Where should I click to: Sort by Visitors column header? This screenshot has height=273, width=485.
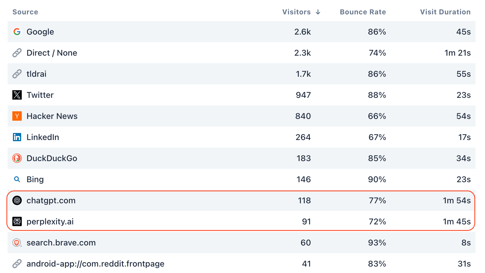296,12
